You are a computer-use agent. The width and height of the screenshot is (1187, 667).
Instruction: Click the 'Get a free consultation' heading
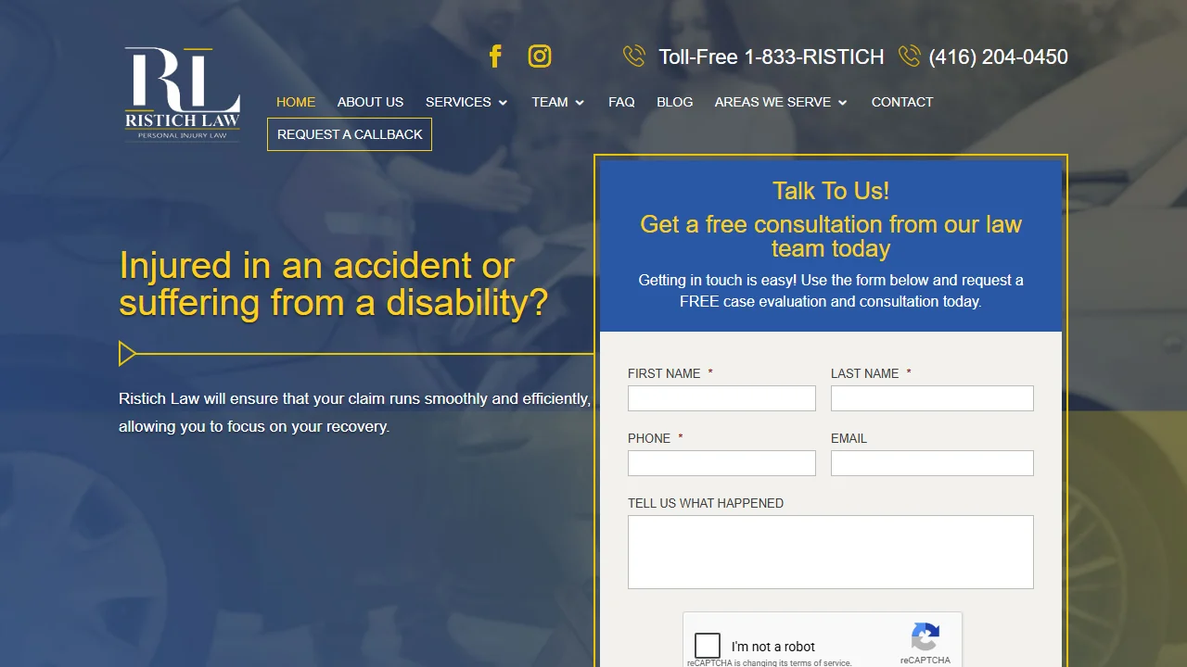831,236
